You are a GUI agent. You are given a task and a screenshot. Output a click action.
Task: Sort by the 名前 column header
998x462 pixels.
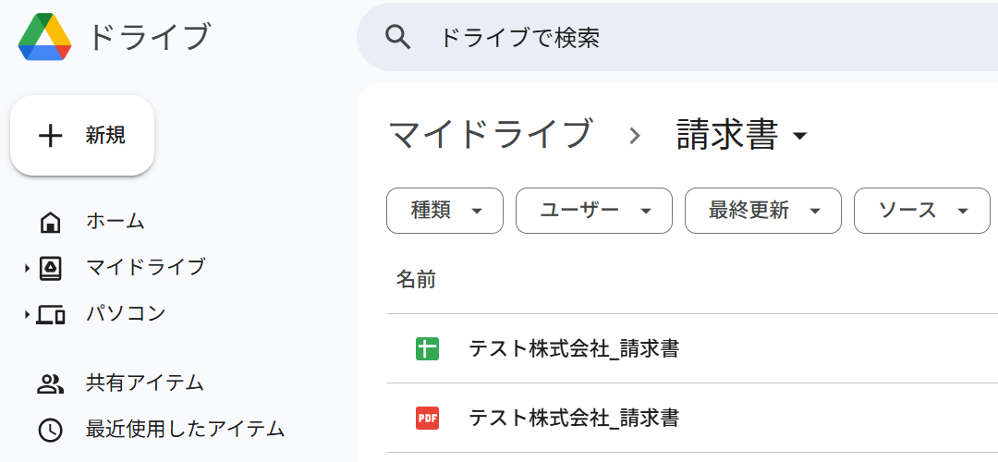coord(416,279)
